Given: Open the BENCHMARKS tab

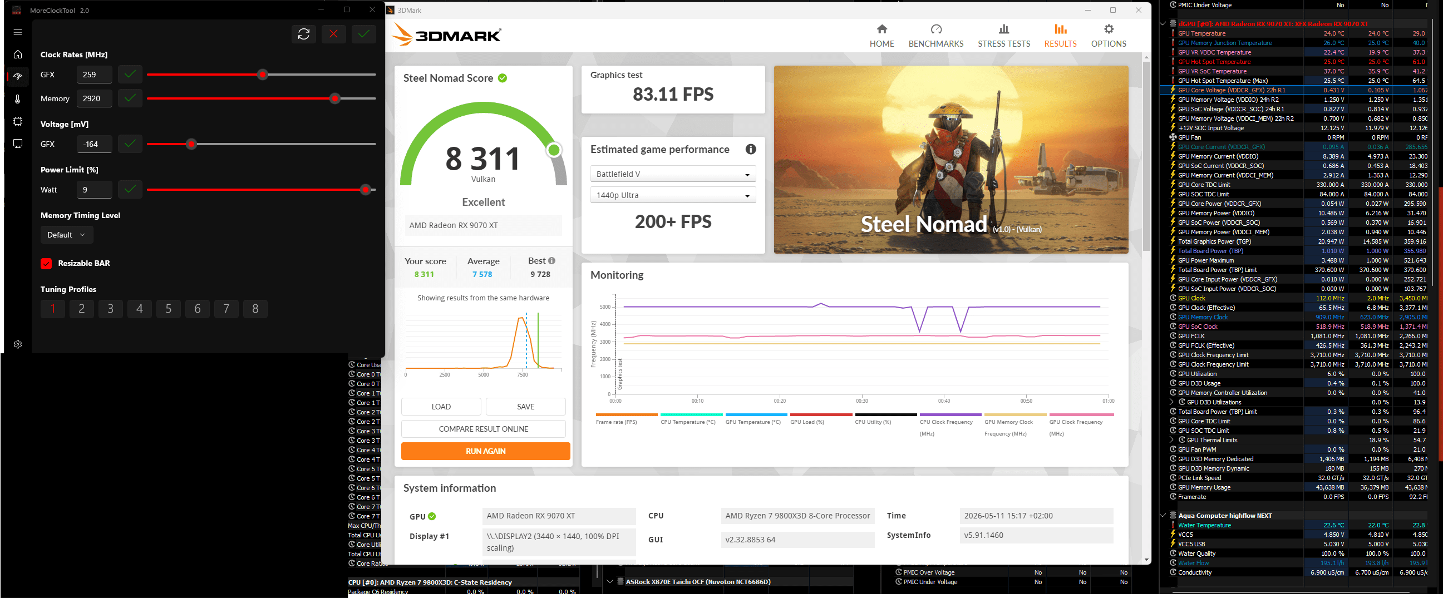Looking at the screenshot, I should 935,36.
